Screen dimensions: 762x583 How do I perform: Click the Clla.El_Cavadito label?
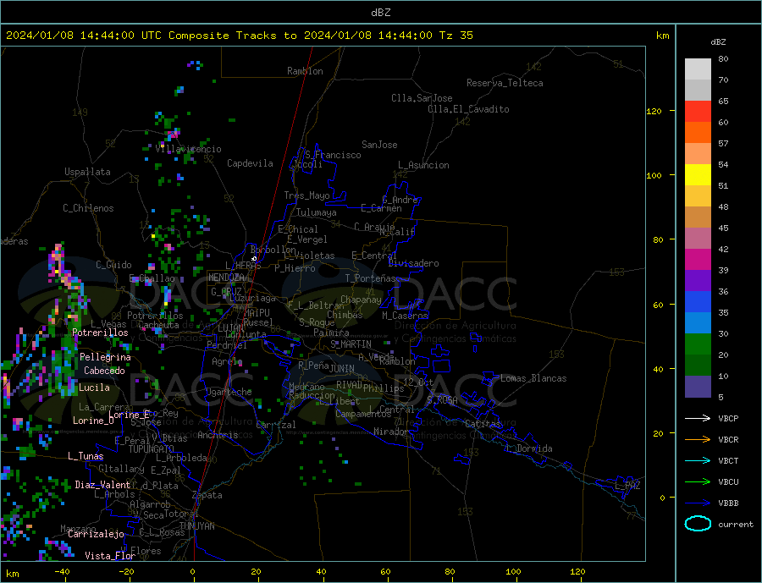click(x=468, y=109)
